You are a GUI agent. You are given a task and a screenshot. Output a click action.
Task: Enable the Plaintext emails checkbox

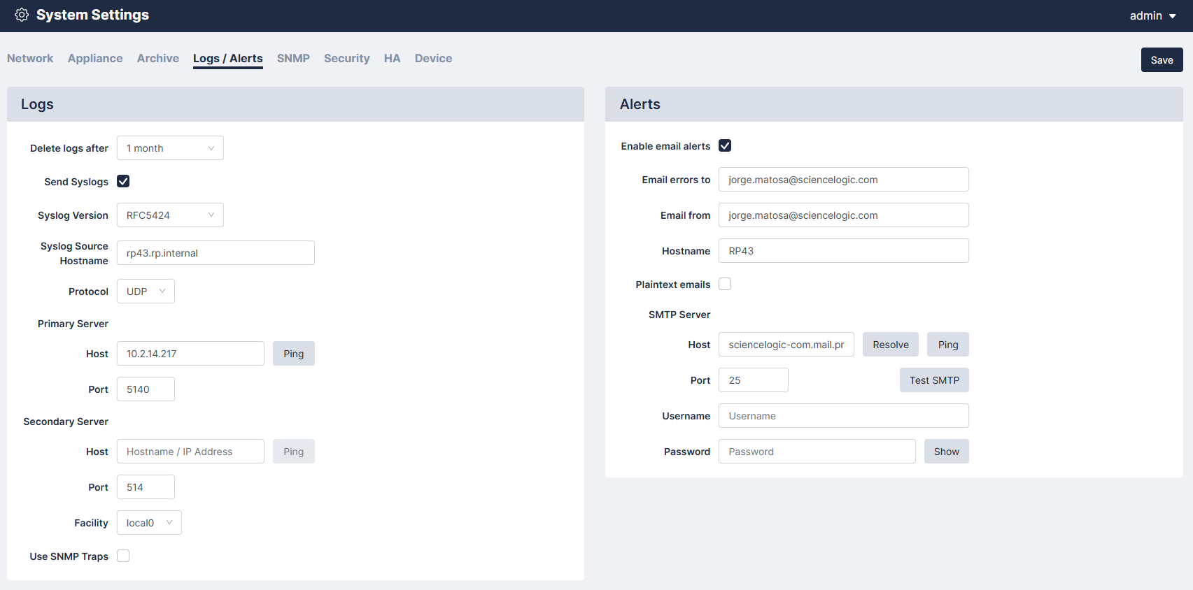[x=725, y=284]
